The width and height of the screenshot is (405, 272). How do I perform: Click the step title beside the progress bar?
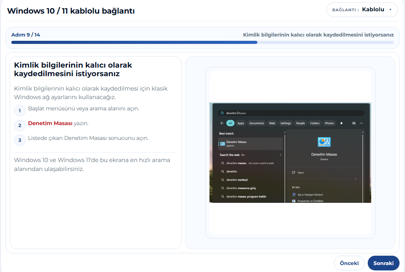click(318, 35)
